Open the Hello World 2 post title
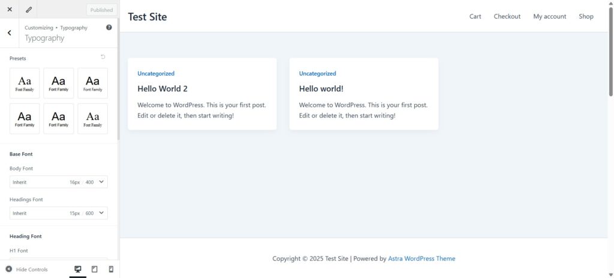The width and height of the screenshot is (614, 278). pos(162,89)
